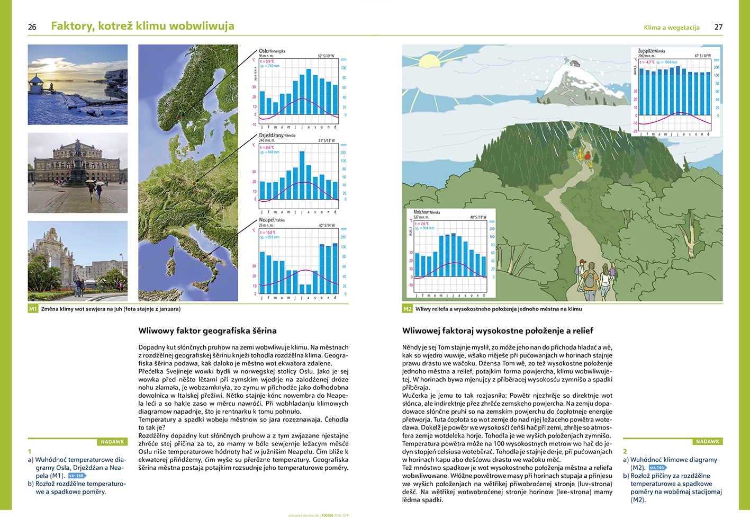This screenshot has width=750, height=527.
Task: Select the Naples street photo
Action: click(77, 261)
